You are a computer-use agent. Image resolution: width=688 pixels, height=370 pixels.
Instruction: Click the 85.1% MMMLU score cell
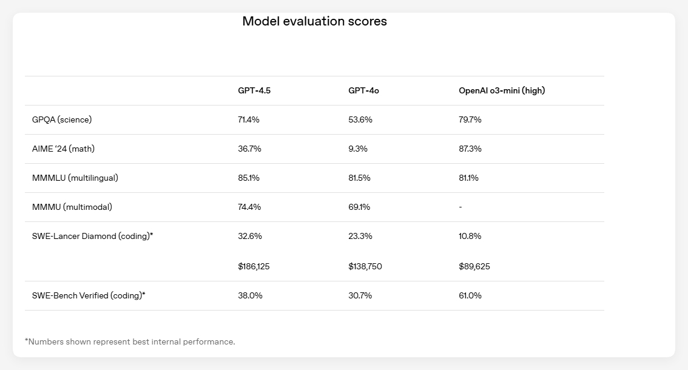pyautogui.click(x=249, y=178)
